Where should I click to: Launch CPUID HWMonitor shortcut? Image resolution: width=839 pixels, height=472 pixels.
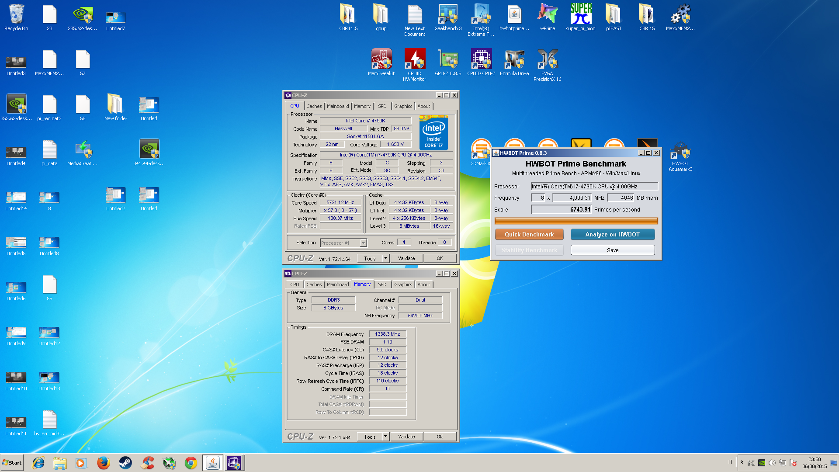[415, 66]
